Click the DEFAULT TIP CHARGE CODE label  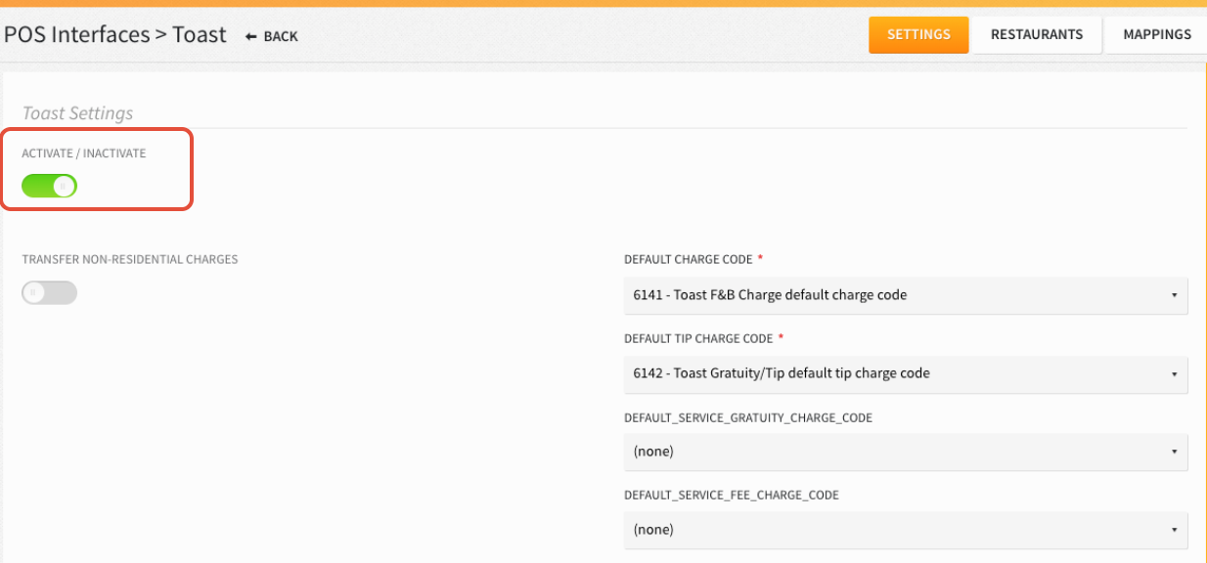tap(698, 338)
